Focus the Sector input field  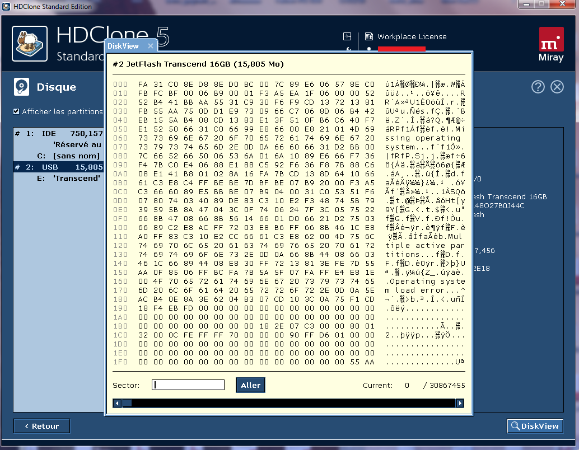188,385
